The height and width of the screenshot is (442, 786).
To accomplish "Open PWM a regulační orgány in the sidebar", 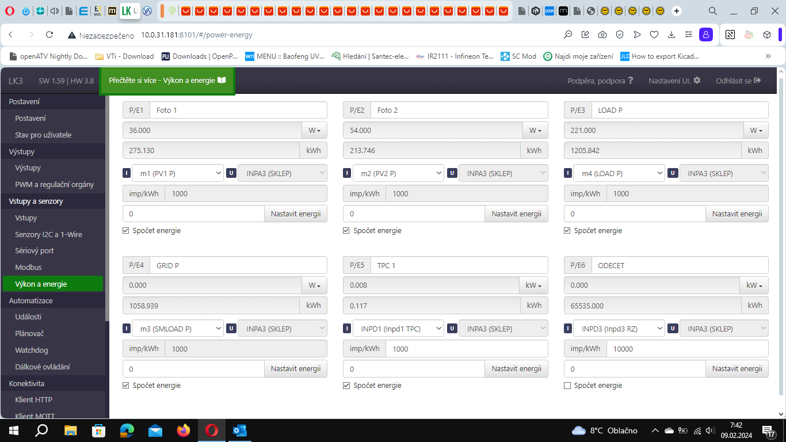I will 55,185.
